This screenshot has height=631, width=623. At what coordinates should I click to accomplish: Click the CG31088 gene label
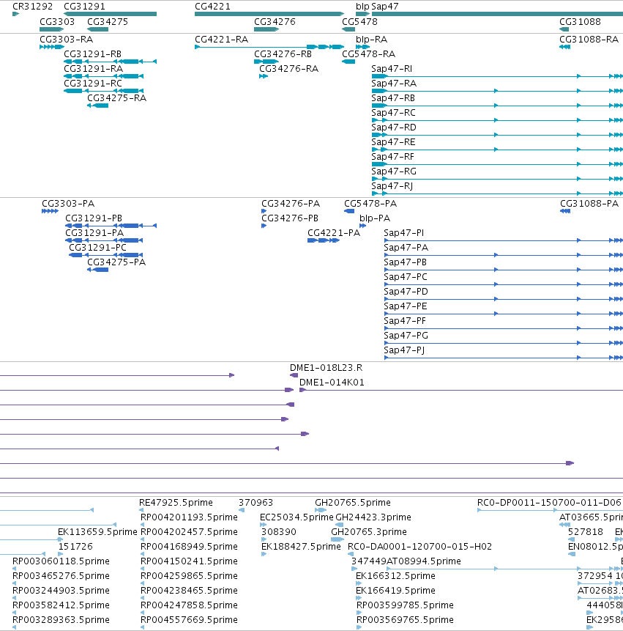580,22
